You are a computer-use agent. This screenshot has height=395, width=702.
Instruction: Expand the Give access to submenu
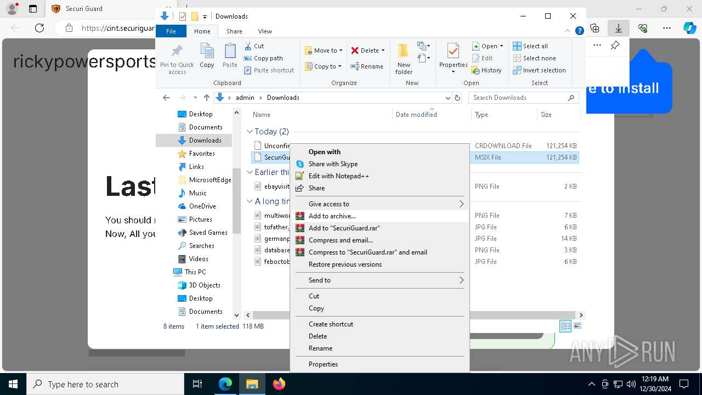coord(380,204)
